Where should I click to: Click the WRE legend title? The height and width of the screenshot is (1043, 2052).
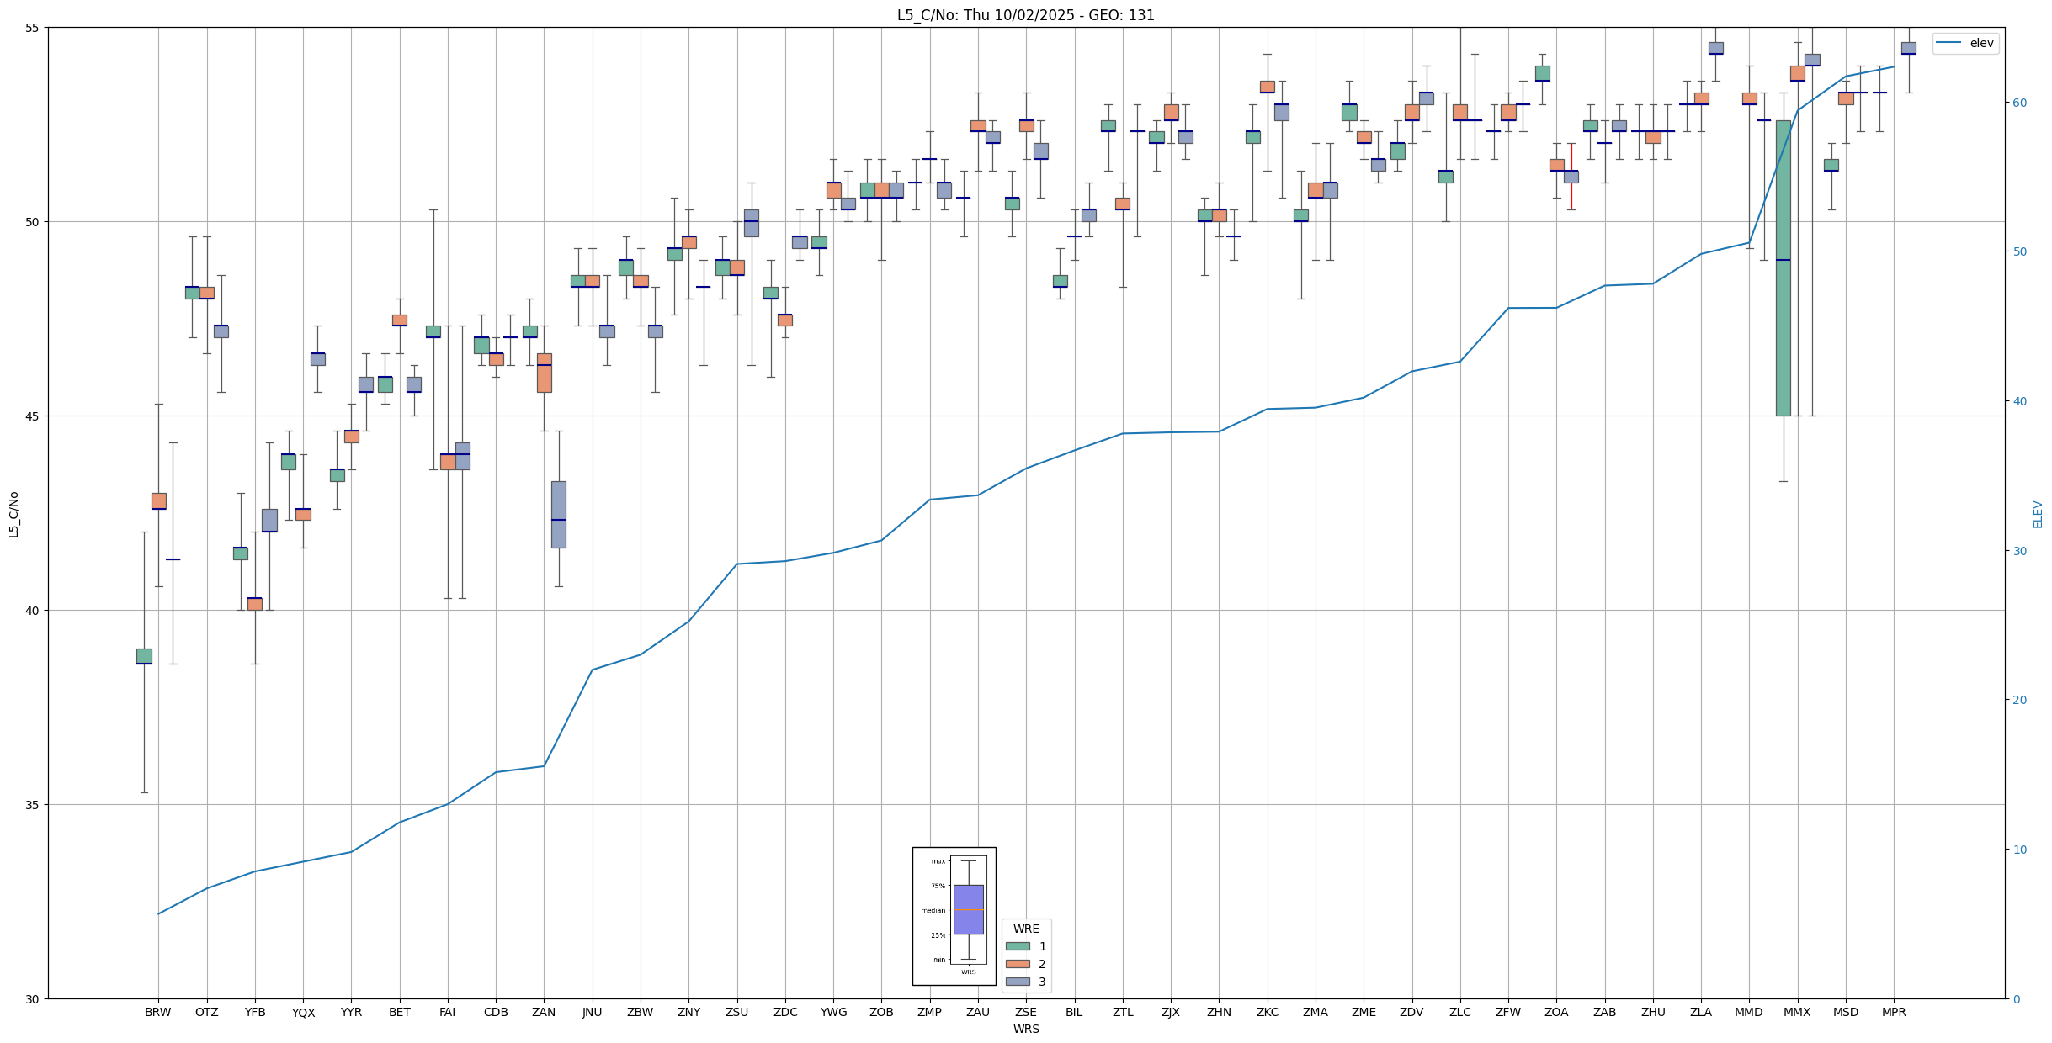point(1025,929)
